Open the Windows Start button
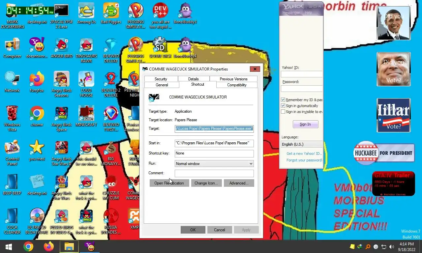The image size is (422, 253). pyautogui.click(x=9, y=246)
